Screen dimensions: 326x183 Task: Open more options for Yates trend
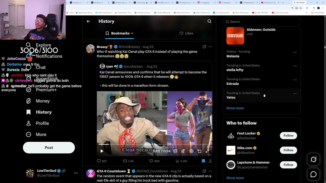[x=295, y=94]
